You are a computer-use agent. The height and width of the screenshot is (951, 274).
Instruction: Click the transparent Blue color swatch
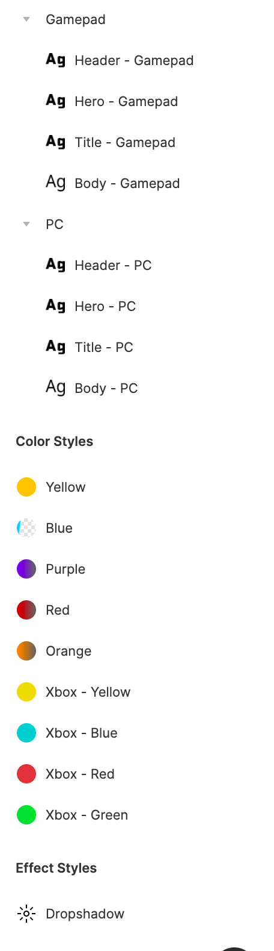26,528
